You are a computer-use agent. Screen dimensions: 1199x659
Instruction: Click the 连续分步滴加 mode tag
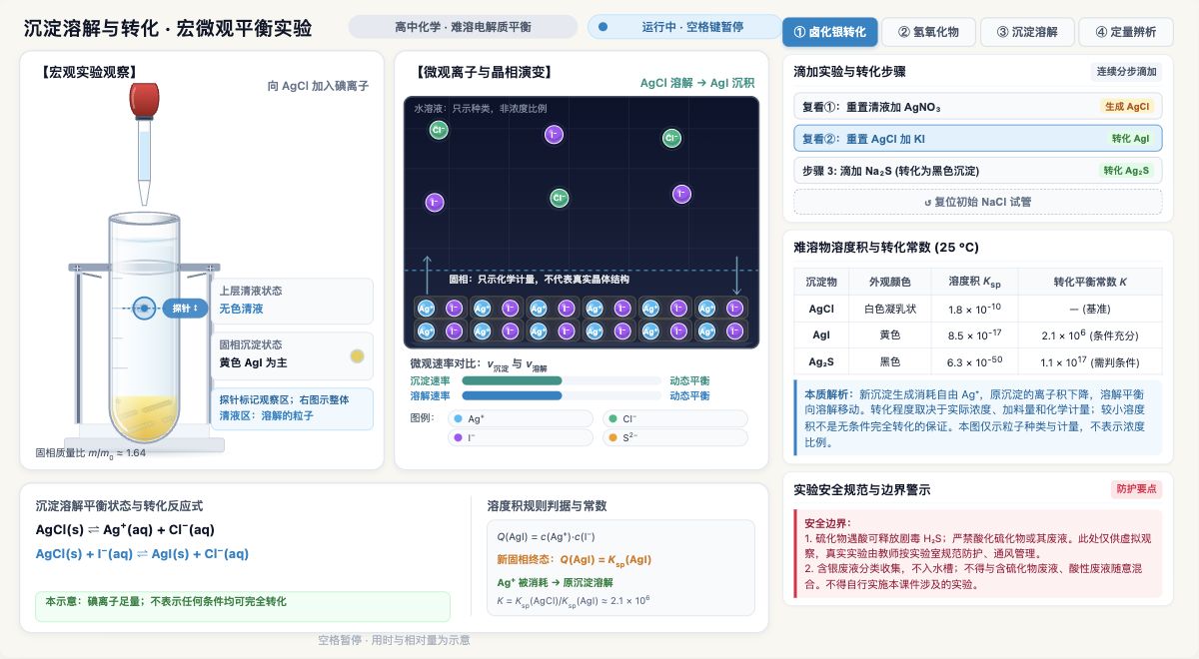point(1126,72)
